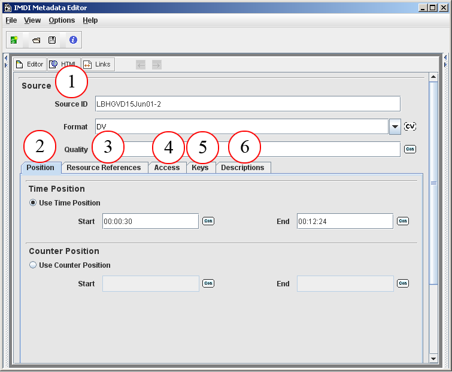Switch to the Resource References tab
The height and width of the screenshot is (372, 452).
(104, 168)
